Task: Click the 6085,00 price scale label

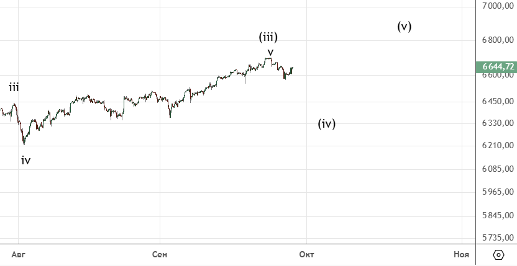Action: [498, 169]
